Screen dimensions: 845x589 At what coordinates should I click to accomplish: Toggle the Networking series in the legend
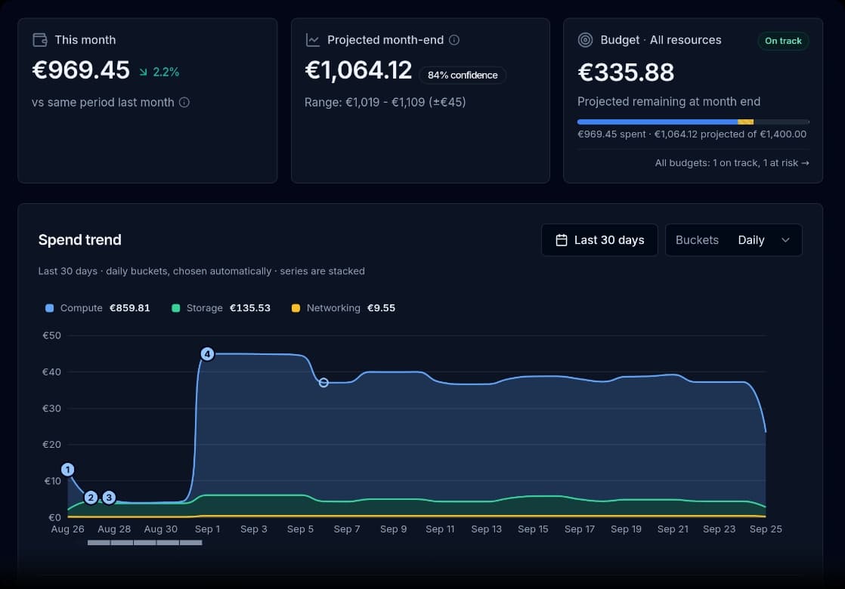(x=343, y=308)
